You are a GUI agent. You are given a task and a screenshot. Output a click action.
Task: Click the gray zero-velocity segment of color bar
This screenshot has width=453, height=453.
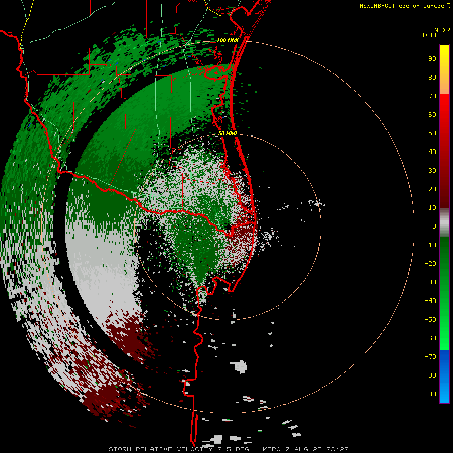click(x=444, y=223)
